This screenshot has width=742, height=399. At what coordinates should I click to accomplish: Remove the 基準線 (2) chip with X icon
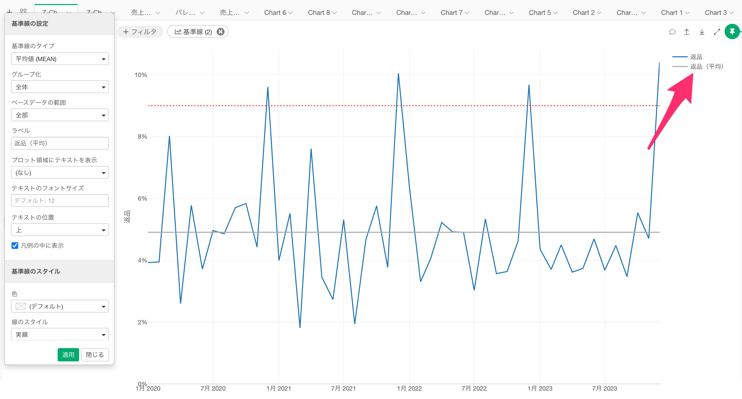(x=221, y=32)
